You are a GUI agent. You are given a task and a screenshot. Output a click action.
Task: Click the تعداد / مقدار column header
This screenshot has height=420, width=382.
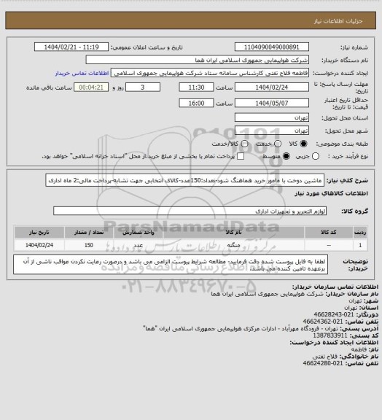89,232
